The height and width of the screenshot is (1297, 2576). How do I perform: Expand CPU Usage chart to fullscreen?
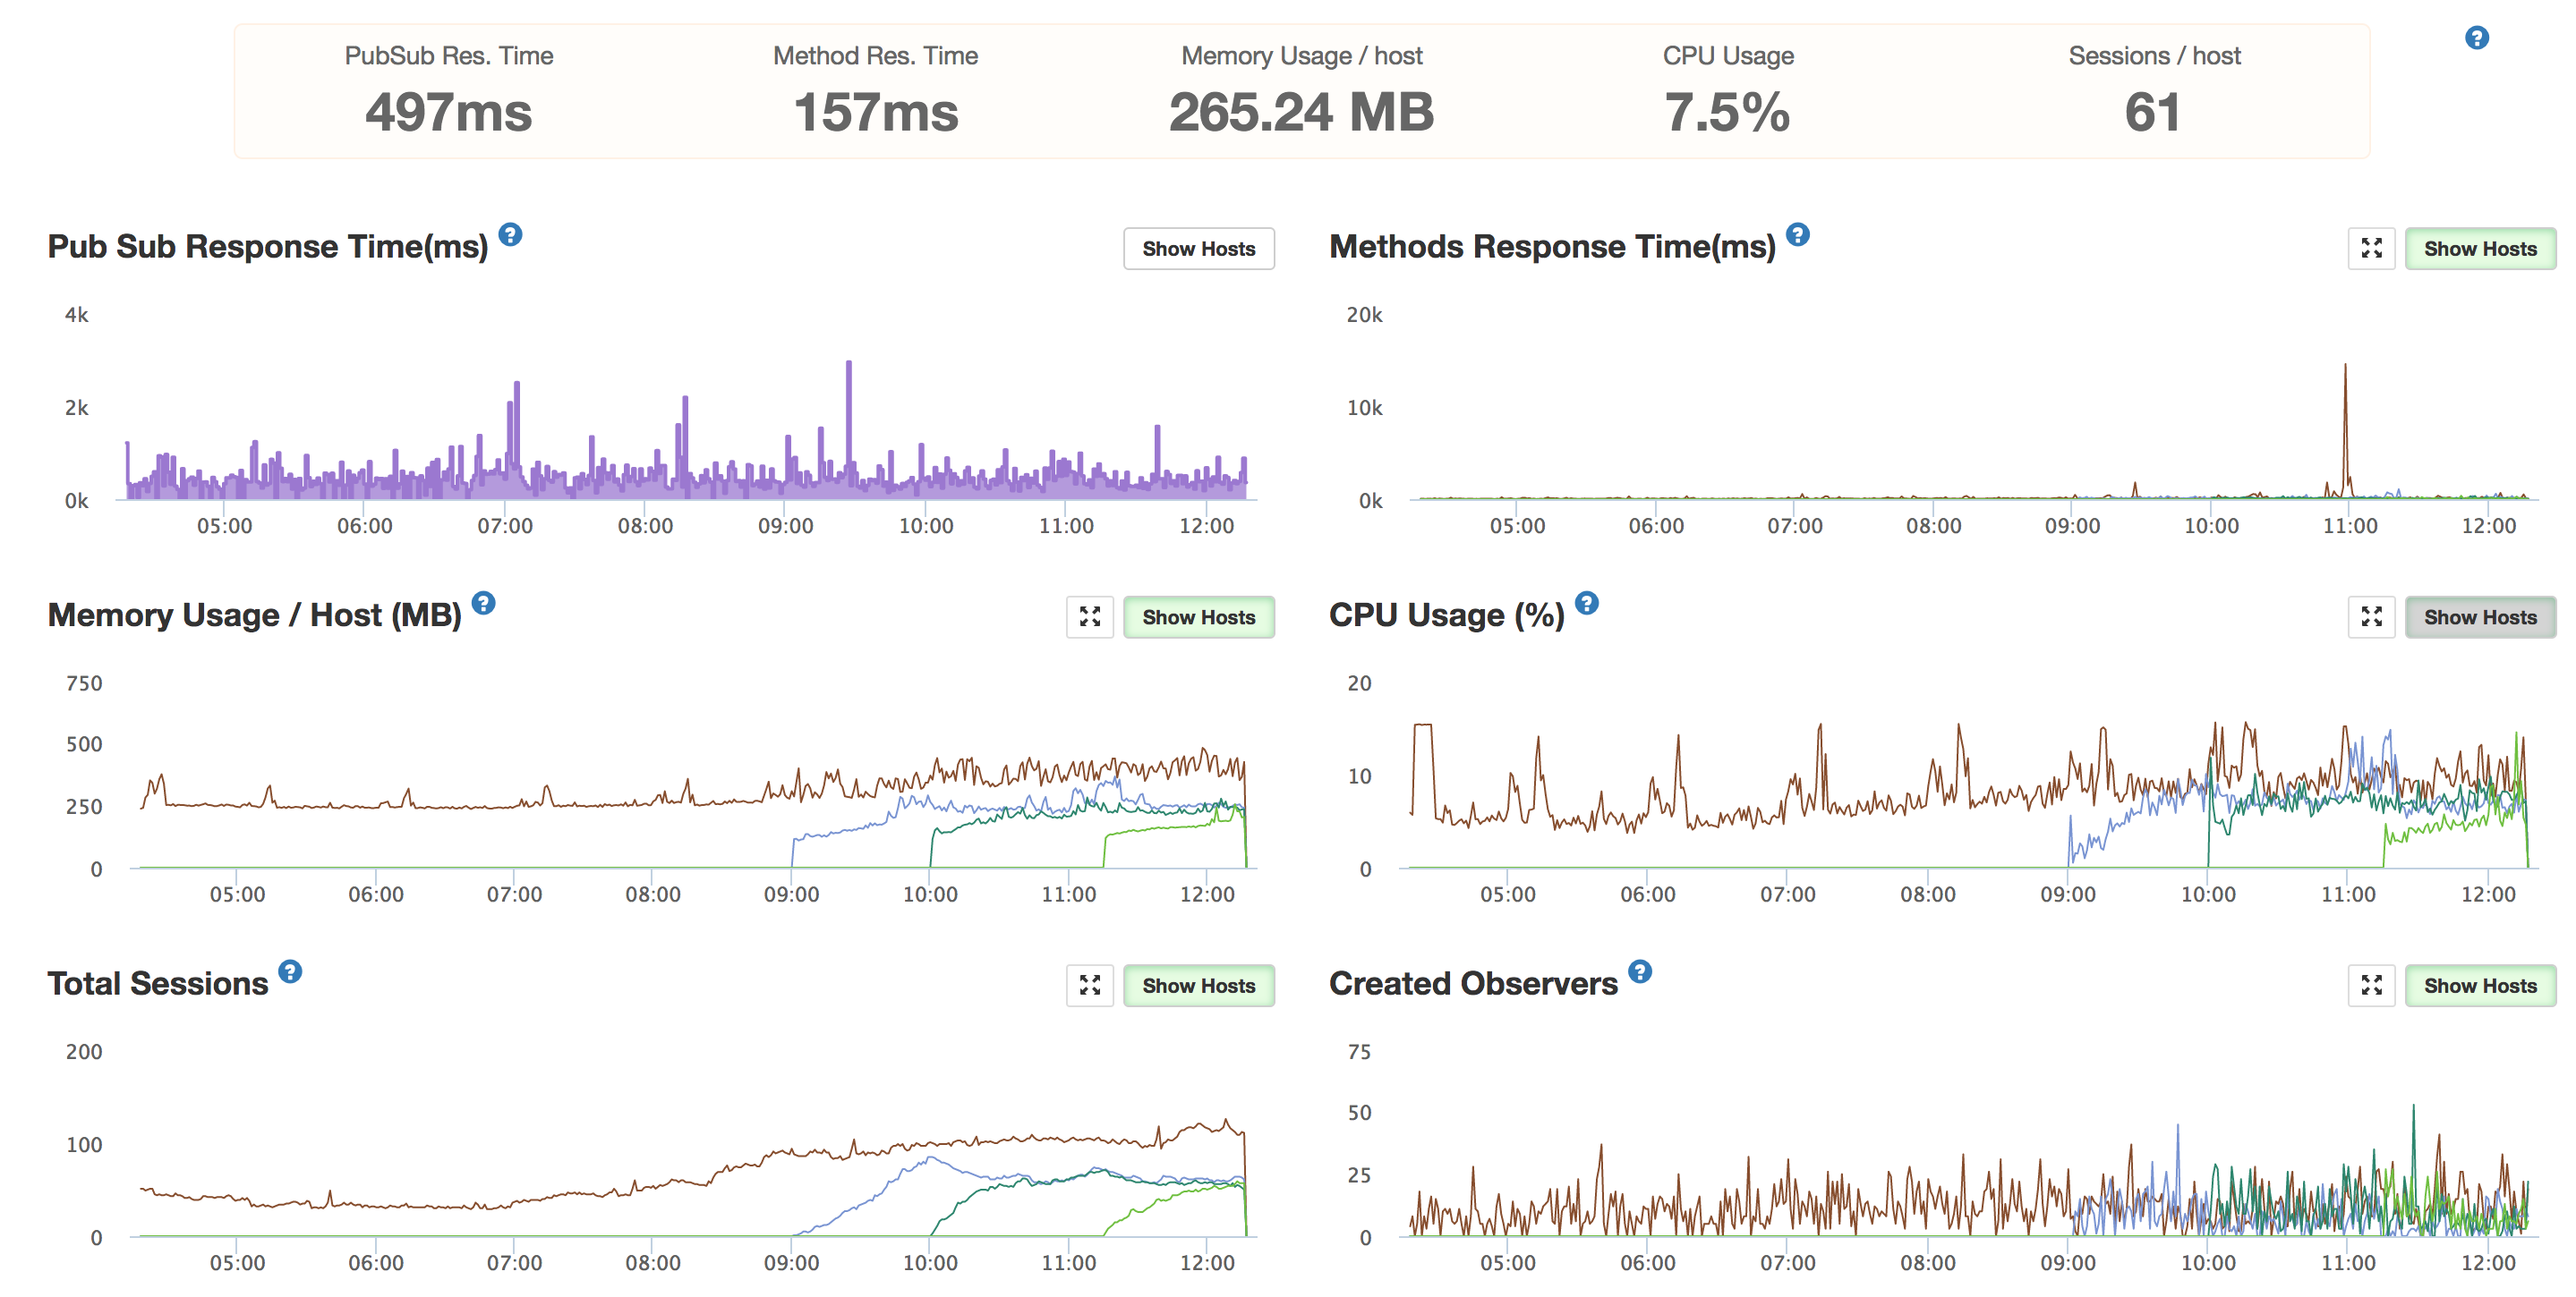pos(2371,617)
